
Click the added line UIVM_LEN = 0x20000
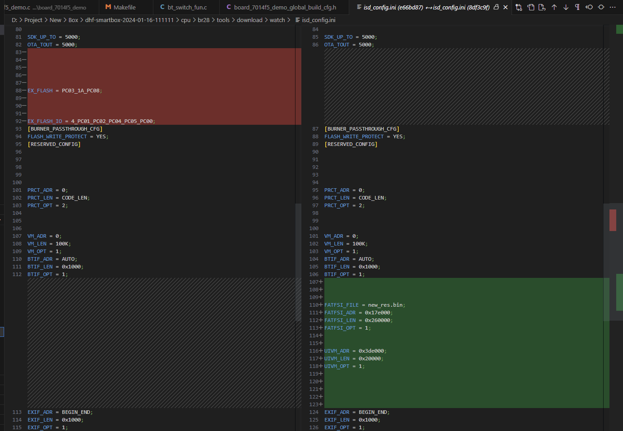click(x=354, y=358)
